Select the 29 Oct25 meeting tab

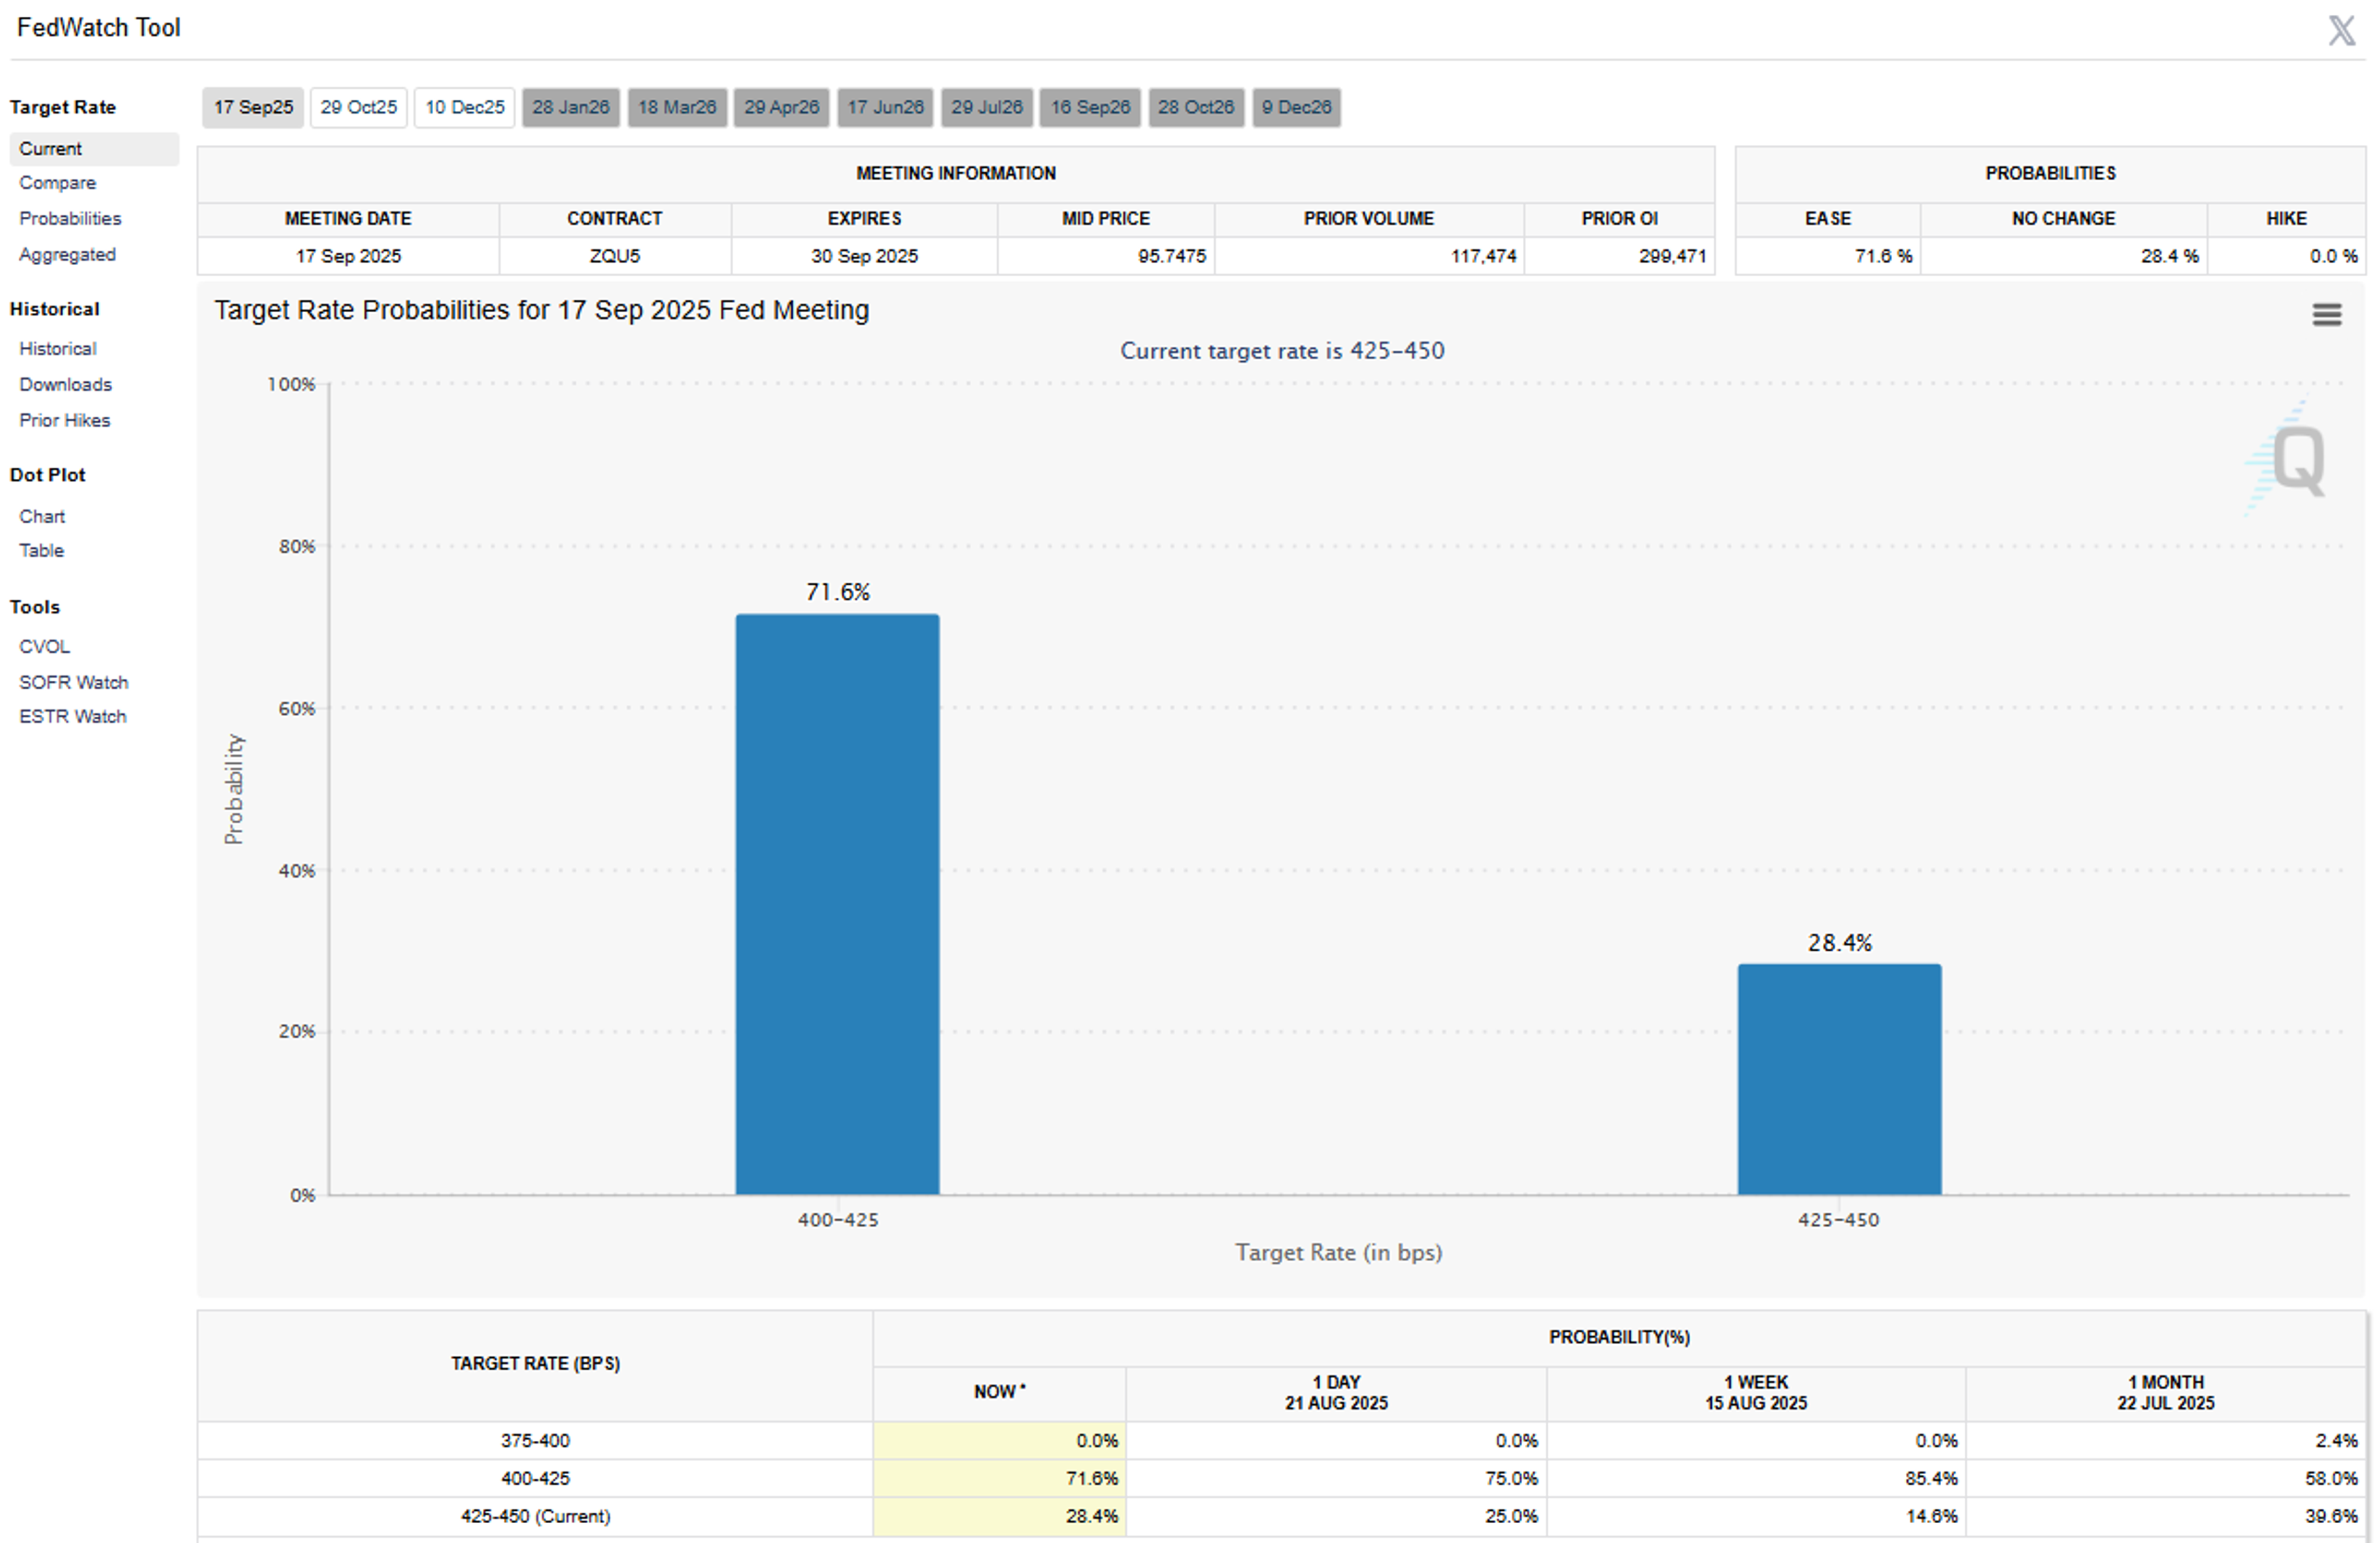click(358, 107)
